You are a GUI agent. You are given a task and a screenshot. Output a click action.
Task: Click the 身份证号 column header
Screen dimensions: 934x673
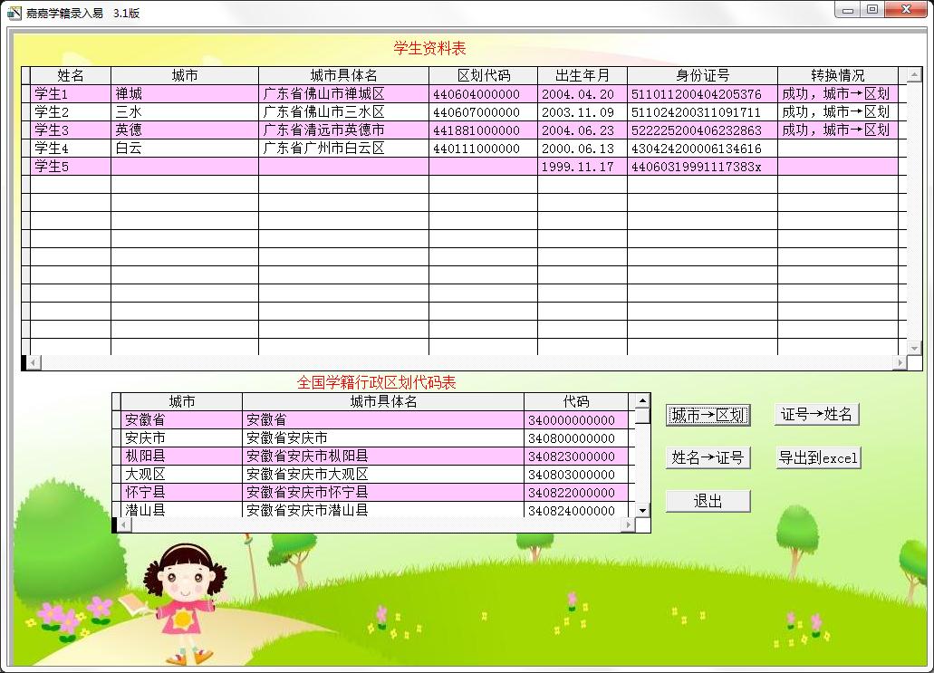point(702,76)
